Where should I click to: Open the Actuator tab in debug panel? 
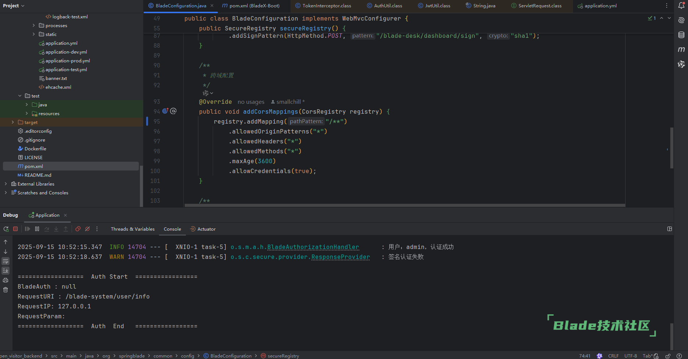pyautogui.click(x=203, y=229)
